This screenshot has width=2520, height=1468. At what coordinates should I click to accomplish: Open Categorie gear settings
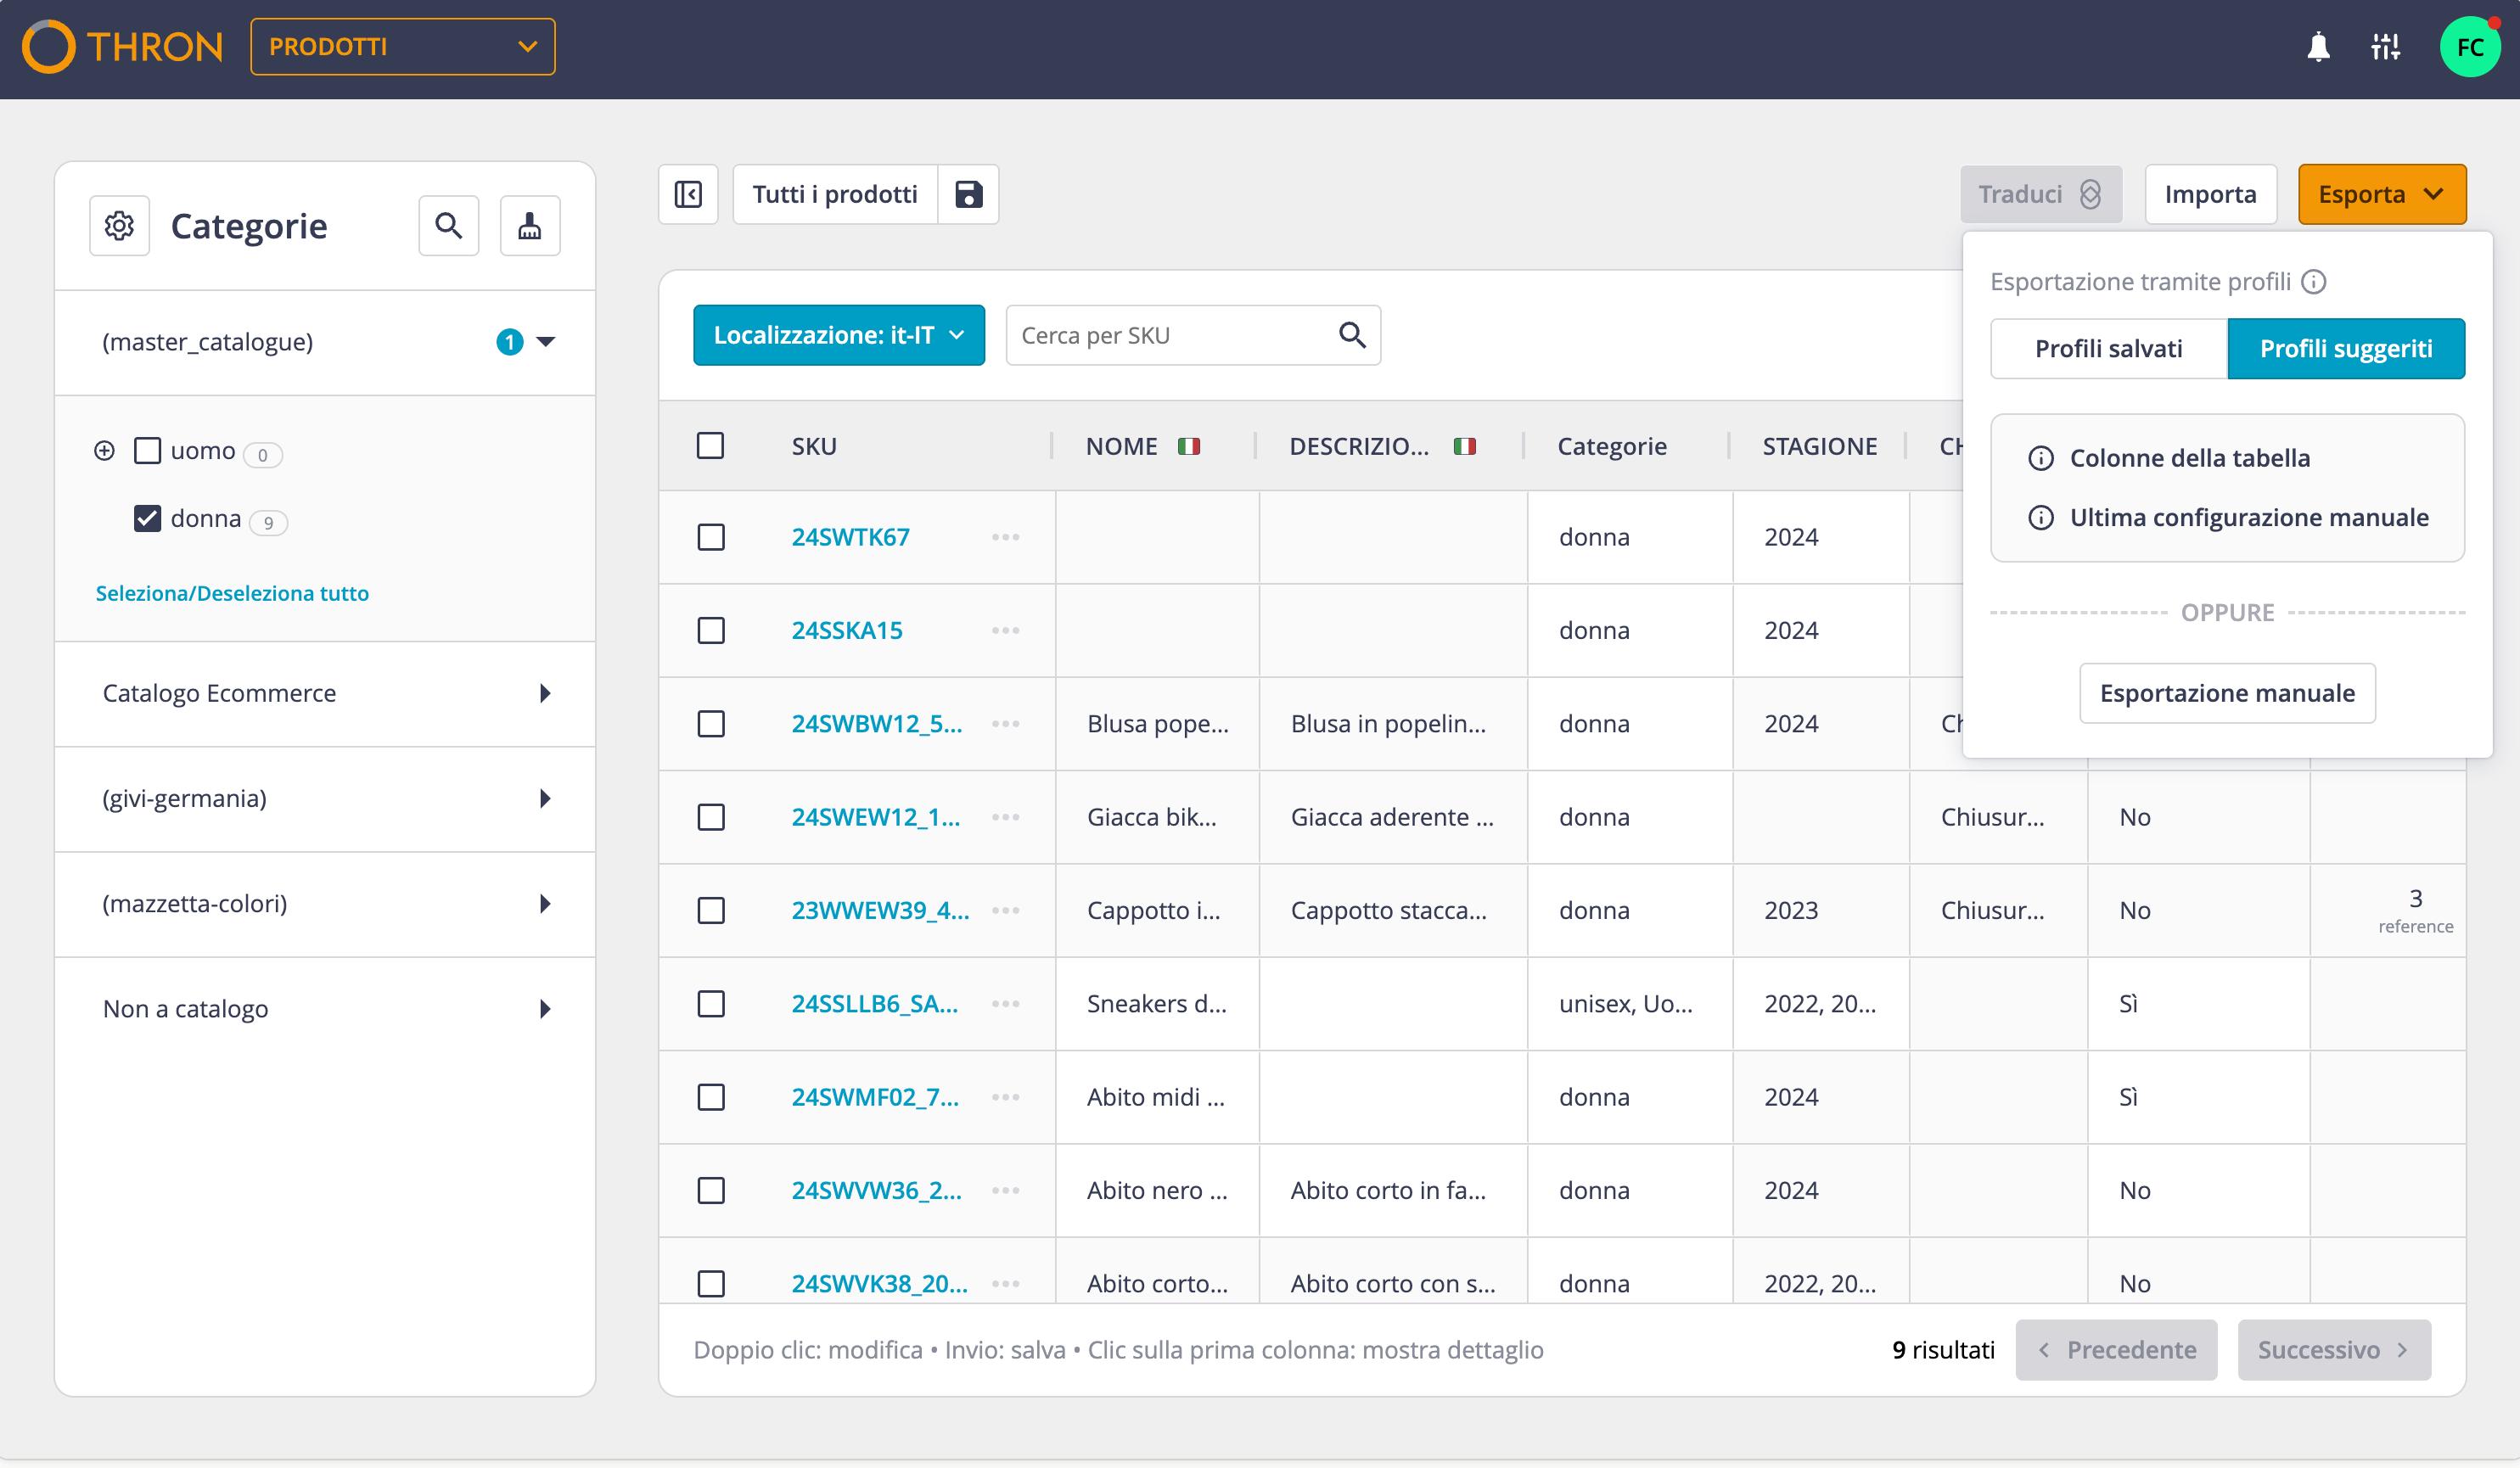click(x=119, y=226)
